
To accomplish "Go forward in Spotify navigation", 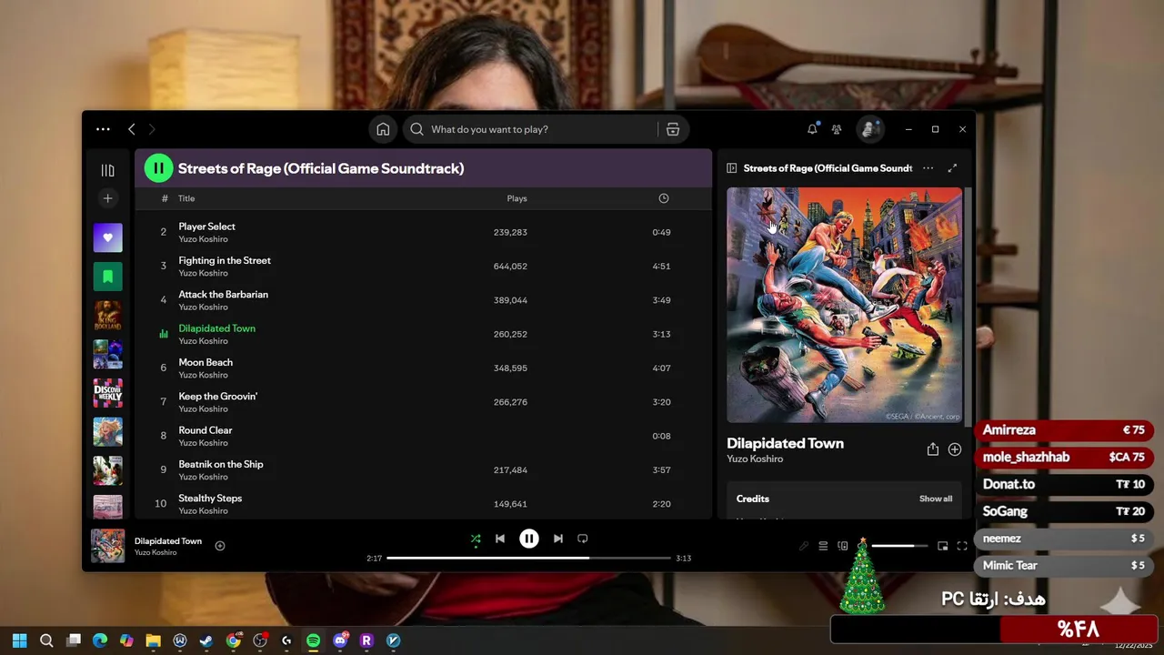I will [x=152, y=129].
